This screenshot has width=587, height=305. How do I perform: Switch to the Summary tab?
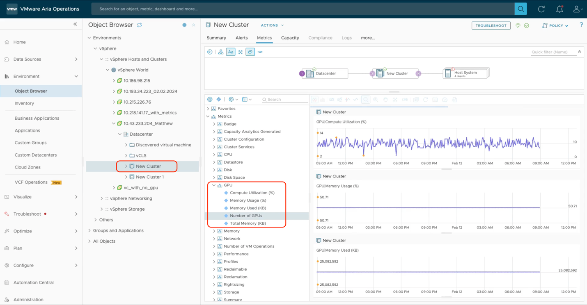pos(216,38)
